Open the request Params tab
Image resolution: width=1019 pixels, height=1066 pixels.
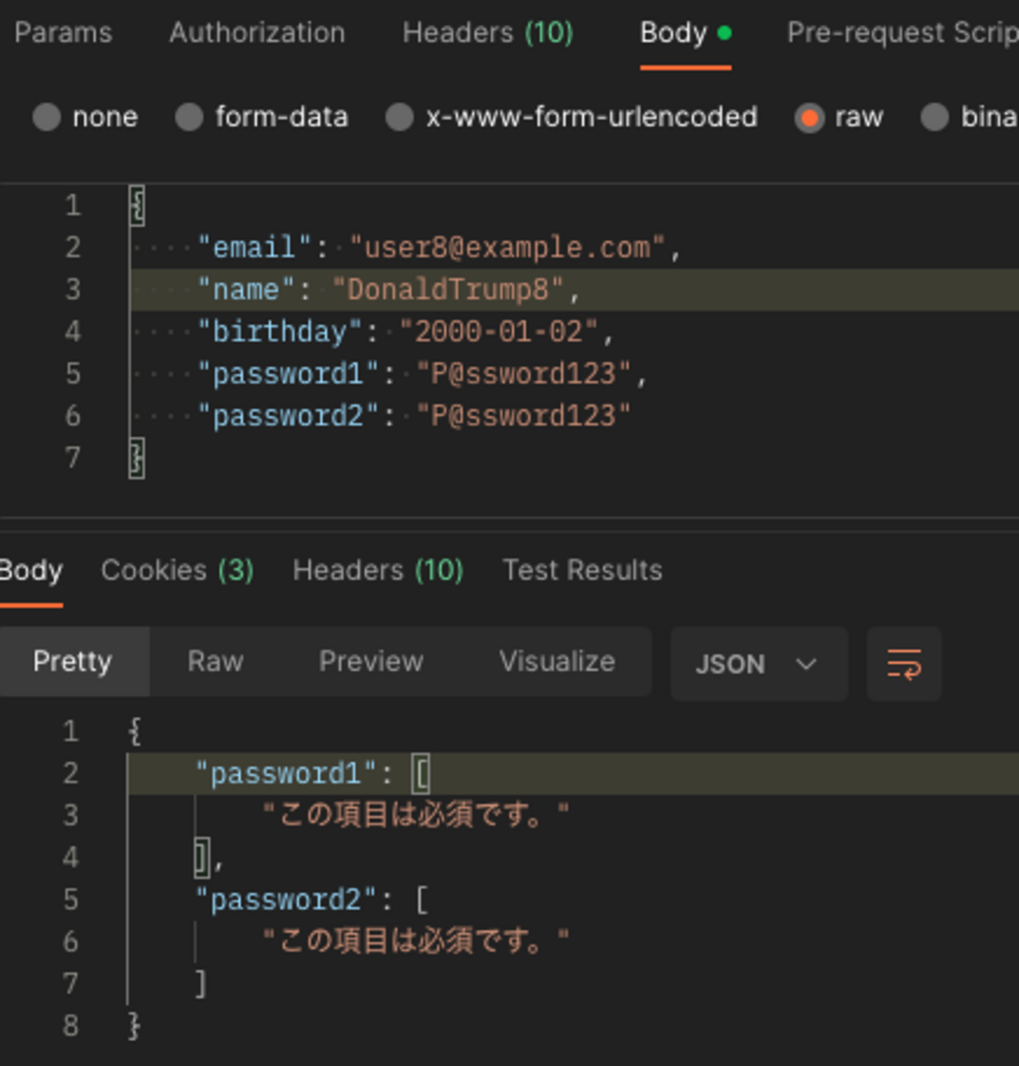(x=63, y=33)
